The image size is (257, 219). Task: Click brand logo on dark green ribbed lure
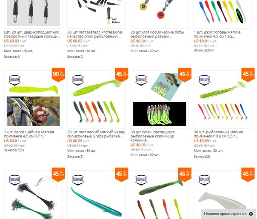(x=141, y=180)
